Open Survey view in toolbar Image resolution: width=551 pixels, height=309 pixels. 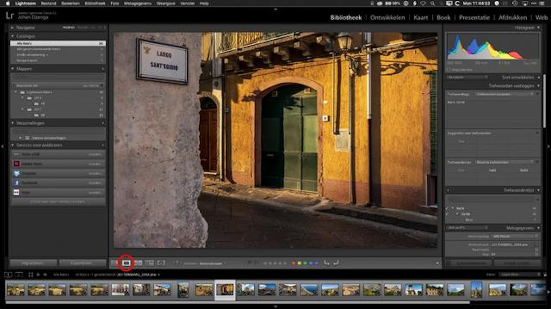click(149, 263)
